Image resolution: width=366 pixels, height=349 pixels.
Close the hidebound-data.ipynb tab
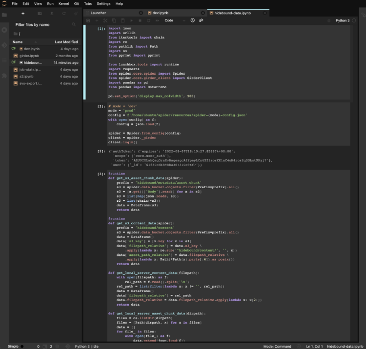[x=264, y=13]
